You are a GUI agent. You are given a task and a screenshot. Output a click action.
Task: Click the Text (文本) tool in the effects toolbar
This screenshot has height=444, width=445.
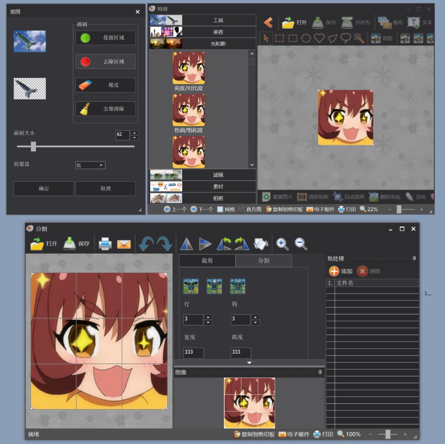click(419, 22)
